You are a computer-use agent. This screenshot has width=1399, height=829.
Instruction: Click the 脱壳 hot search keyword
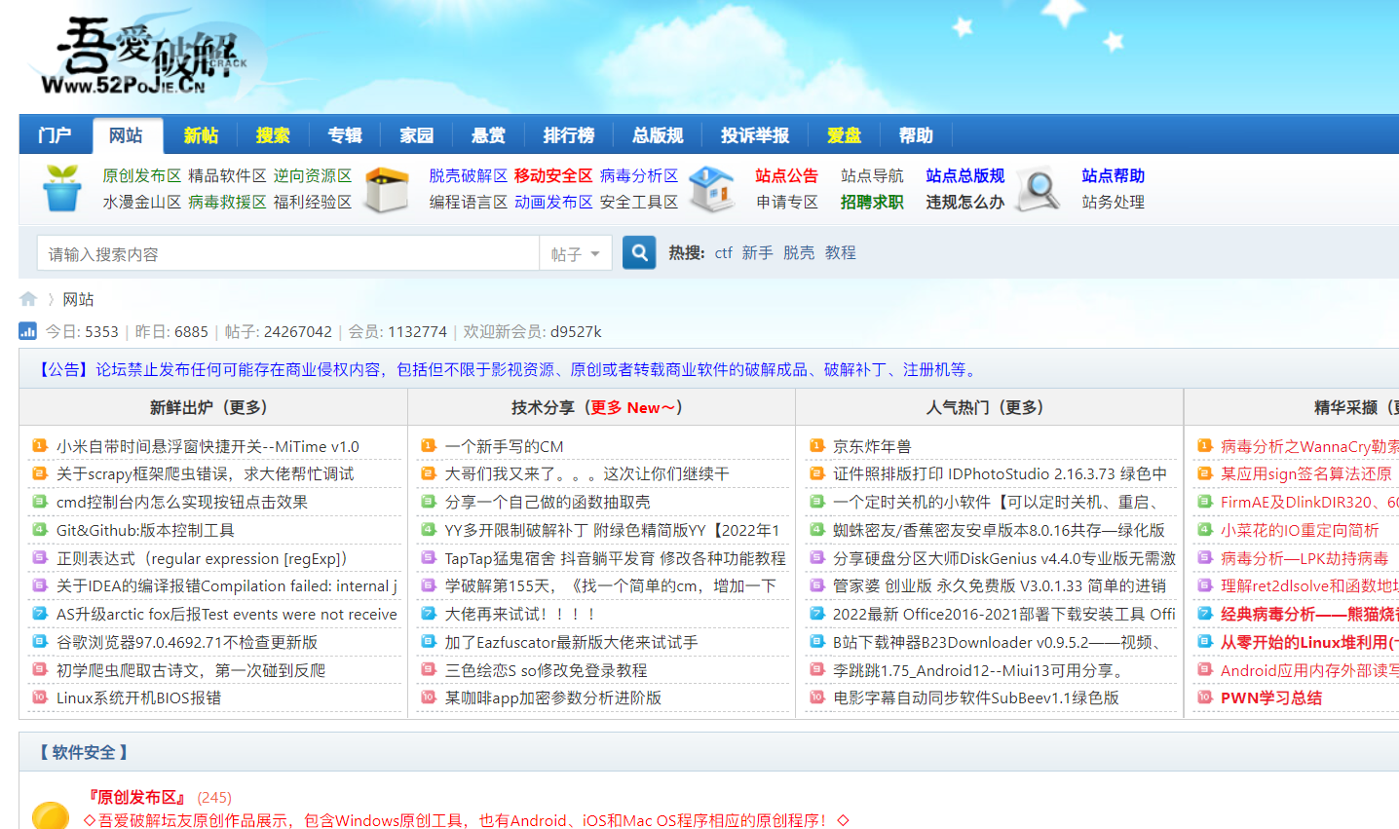[799, 252]
